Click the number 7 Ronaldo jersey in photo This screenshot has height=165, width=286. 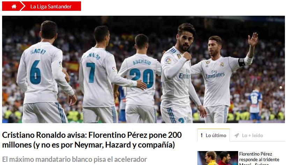coord(97,76)
